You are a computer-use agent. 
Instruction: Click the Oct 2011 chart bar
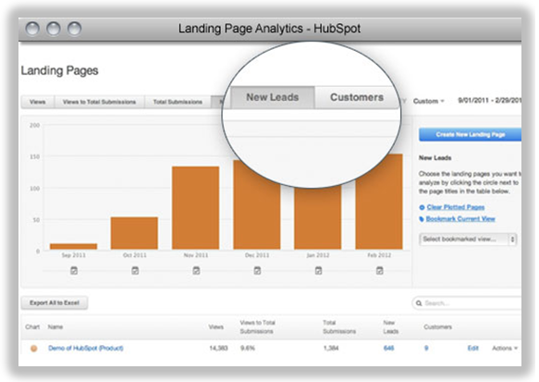point(134,233)
